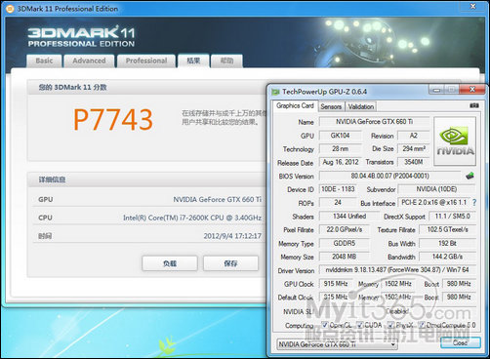Viewport: 490px width, 359px height.
Task: Close the 3DMark 11 window
Action: (472, 6)
